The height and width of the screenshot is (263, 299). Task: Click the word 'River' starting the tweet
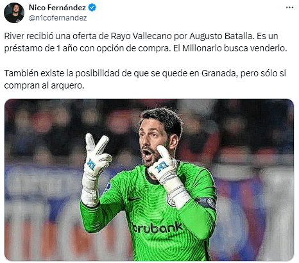tap(14, 36)
